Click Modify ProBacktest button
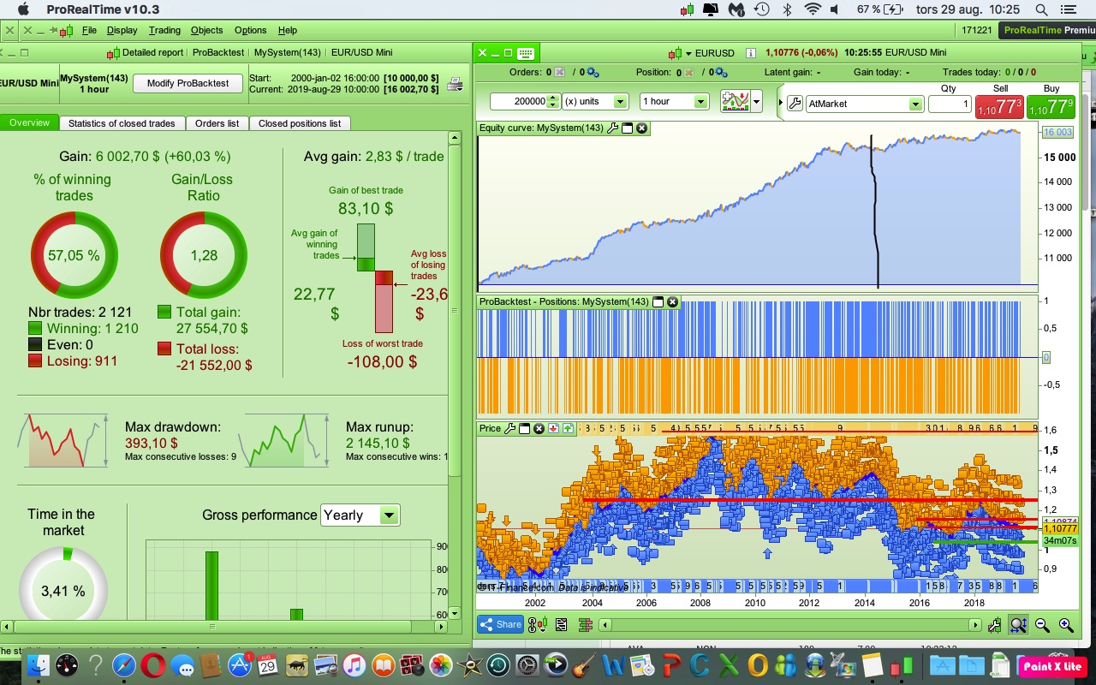 (x=188, y=84)
